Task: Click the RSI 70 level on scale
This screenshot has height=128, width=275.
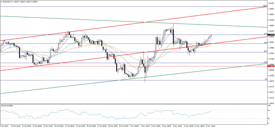Action: point(269,110)
